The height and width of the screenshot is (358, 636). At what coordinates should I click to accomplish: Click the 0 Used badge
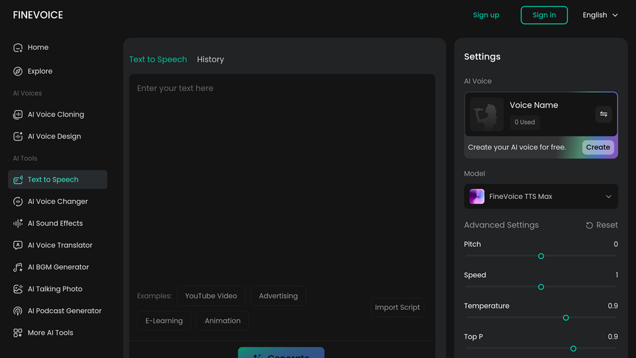pyautogui.click(x=525, y=122)
